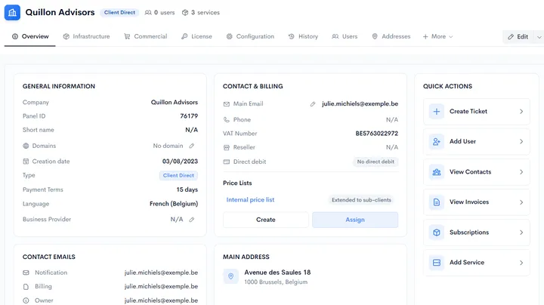Open the Internal price list link
The image size is (544, 305).
[x=250, y=199]
